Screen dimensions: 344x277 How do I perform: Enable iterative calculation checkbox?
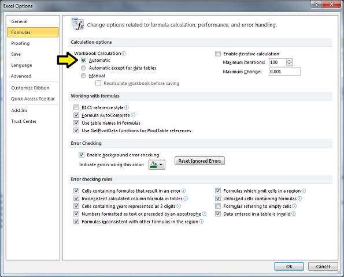click(x=218, y=54)
